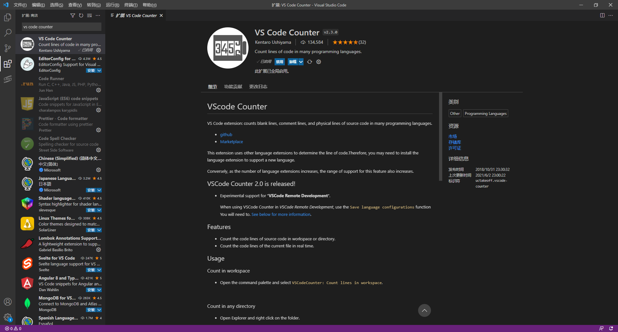
Task: Open notifications bell in status bar
Action: pyautogui.click(x=611, y=328)
